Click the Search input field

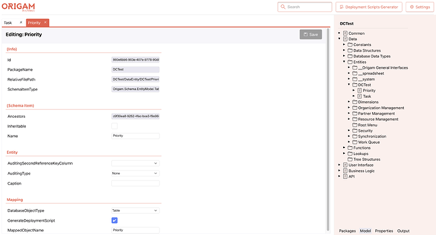coord(305,7)
